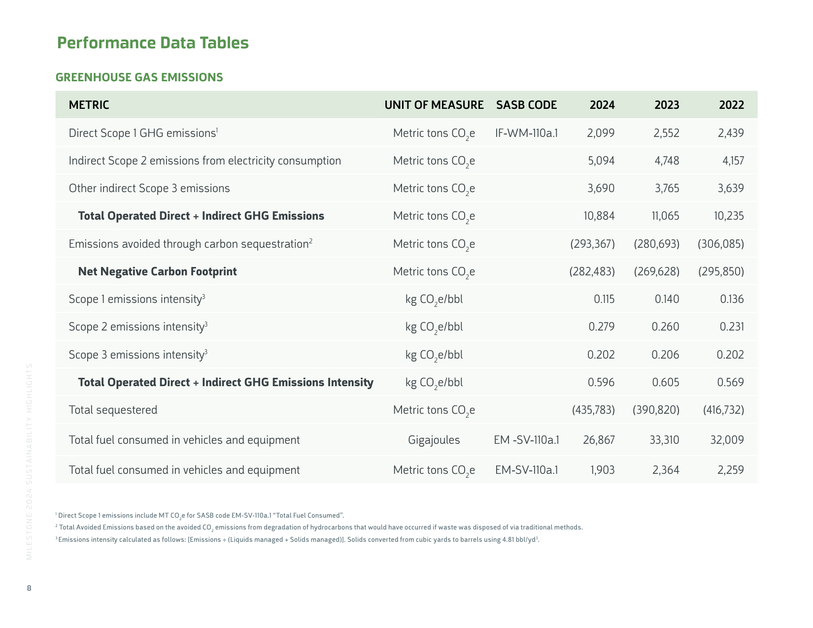Click the SASB code 'EM-SV-110a.1' in last row
The height and width of the screenshot is (628, 813).
click(527, 470)
